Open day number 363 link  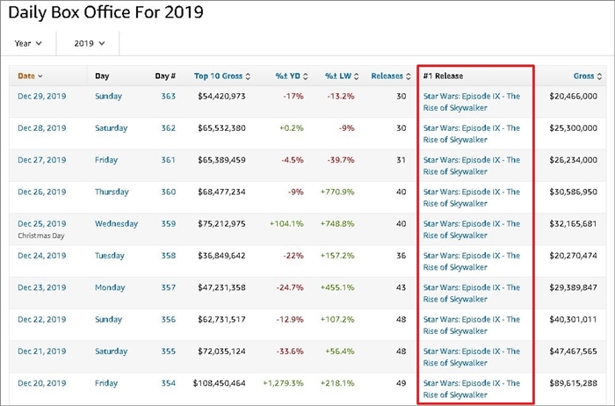(168, 97)
